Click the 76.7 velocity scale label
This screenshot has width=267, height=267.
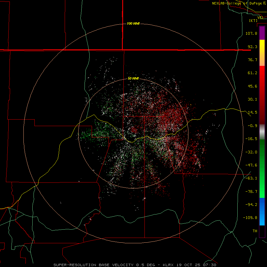pos(252,60)
